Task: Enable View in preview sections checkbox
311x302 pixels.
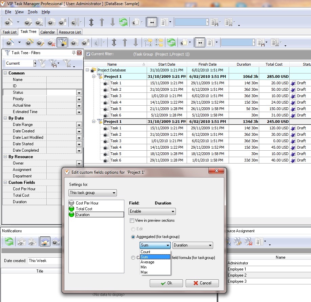Action: [132, 220]
